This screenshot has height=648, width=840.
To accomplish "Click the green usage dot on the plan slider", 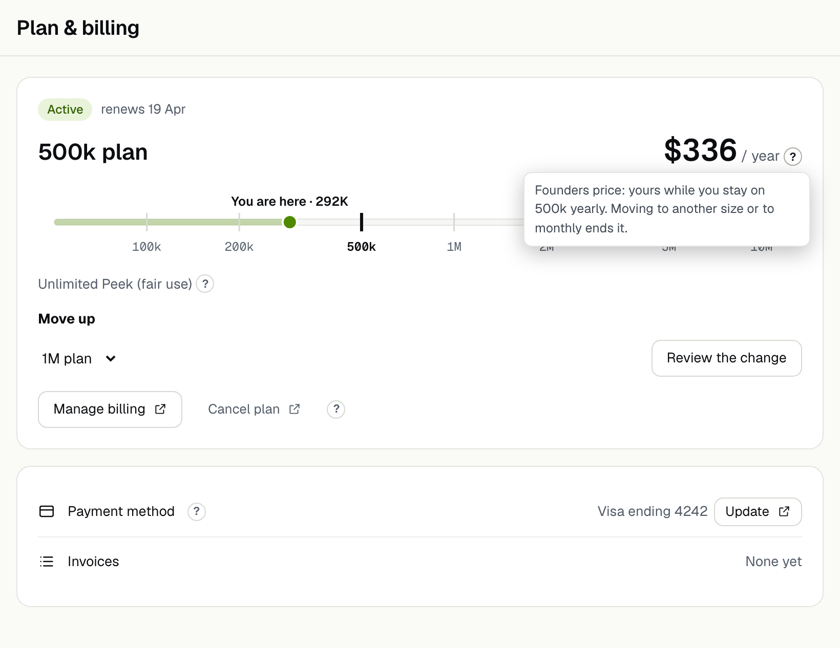I will pyautogui.click(x=290, y=222).
